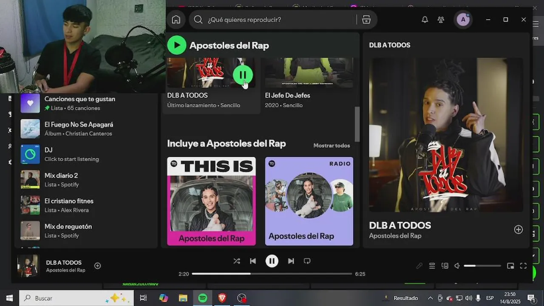The width and height of the screenshot is (544, 306).
Task: Click Resultado in the taskbar
Action: click(406, 298)
